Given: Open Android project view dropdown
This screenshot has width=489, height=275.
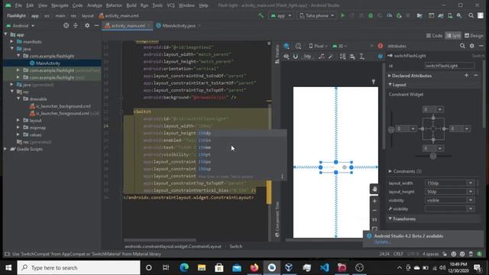Looking at the screenshot, I should (21, 25).
